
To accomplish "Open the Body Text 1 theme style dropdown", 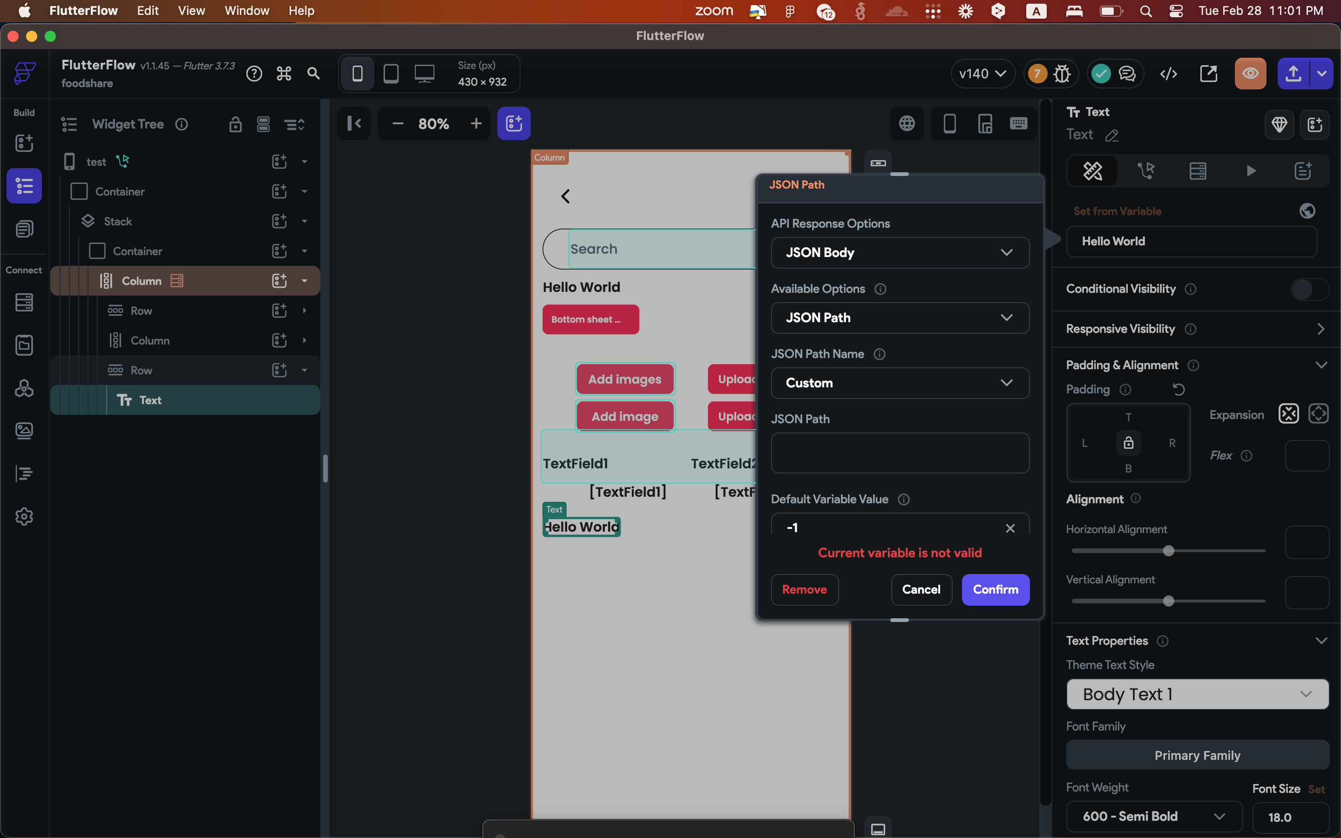I will click(x=1197, y=694).
